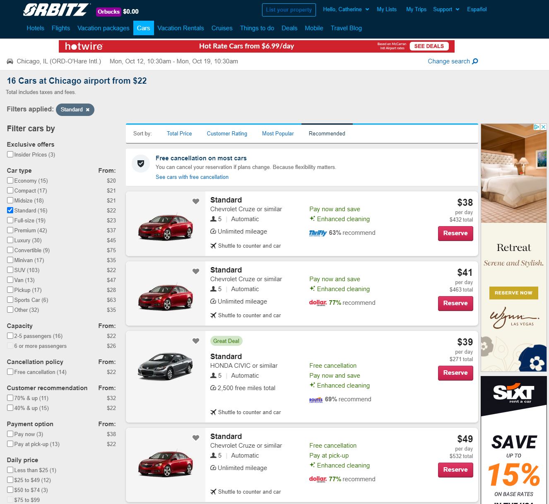
Task: Check the Free cancellation filter
Action: 10,372
